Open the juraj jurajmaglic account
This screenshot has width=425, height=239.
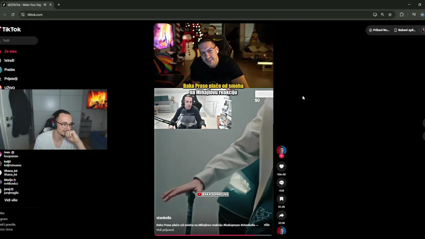tap(11, 191)
